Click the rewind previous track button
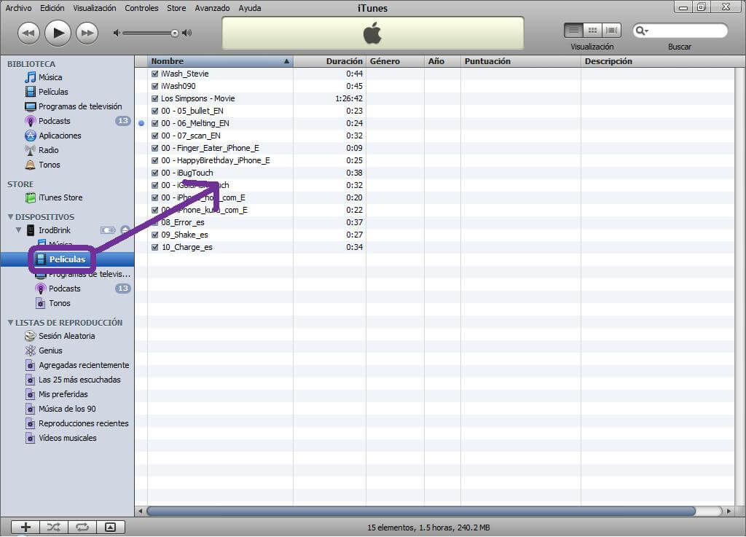This screenshot has width=746, height=537. (x=28, y=34)
